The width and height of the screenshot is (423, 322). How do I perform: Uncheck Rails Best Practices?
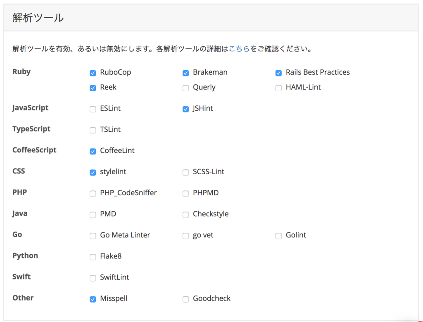(x=278, y=73)
